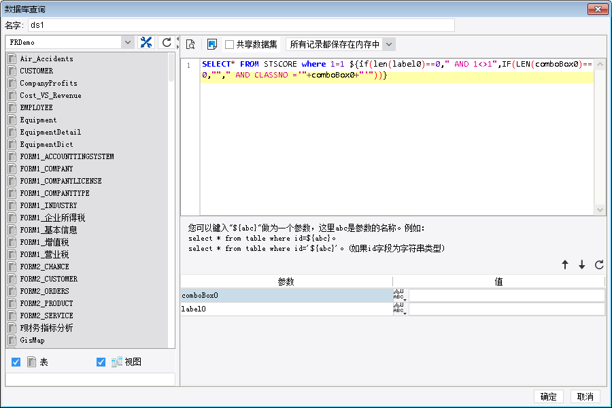Screen dimensions: 612x408
Task: Select Cost_VS_Revenue in the table list
Action: (51, 95)
